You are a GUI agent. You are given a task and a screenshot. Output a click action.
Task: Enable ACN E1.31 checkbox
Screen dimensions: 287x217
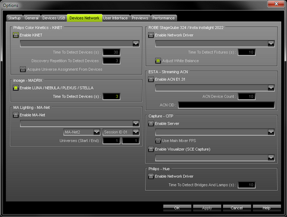[x=151, y=80]
